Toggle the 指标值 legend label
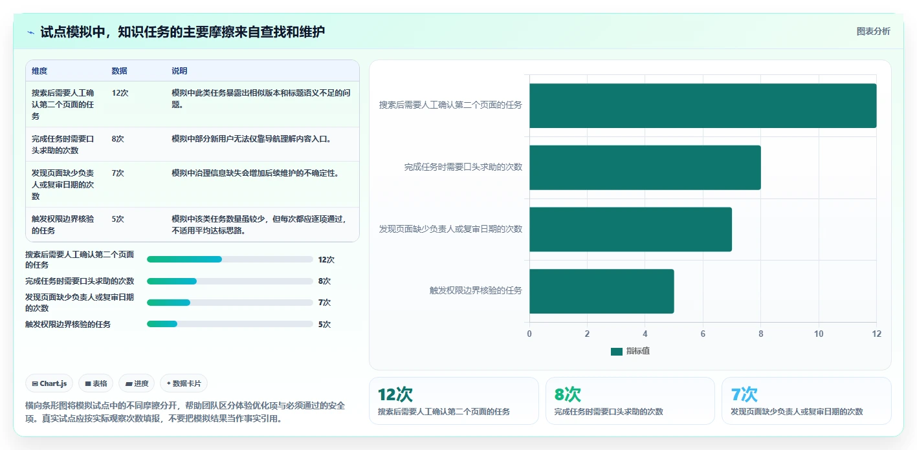 point(638,351)
